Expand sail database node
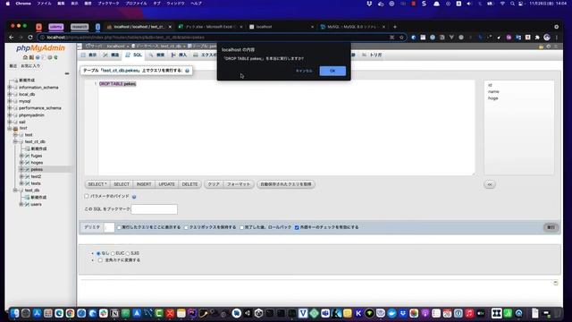This screenshot has width=572, height=322. click(10, 122)
